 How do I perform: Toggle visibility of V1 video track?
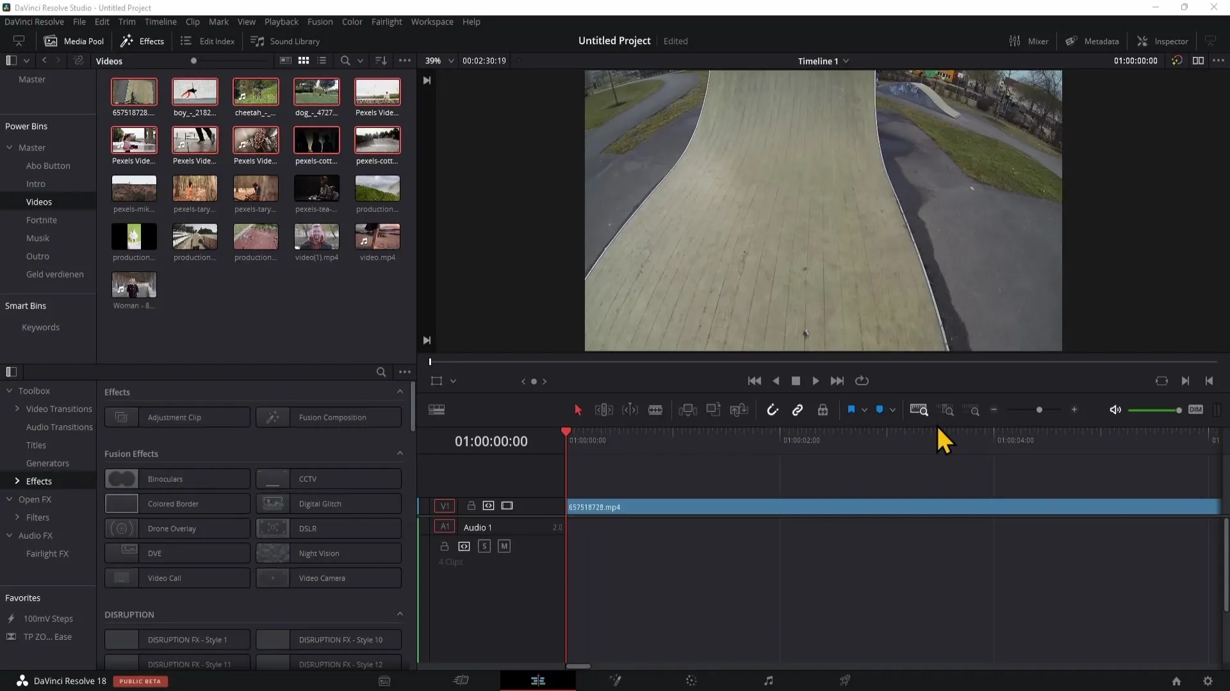[508, 505]
